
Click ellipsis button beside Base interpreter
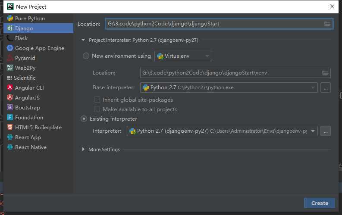tap(326, 87)
